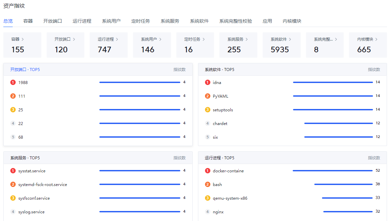The image size is (392, 221).
Task: Expand the 容器 summary card chevron
Action: (x=23, y=39)
